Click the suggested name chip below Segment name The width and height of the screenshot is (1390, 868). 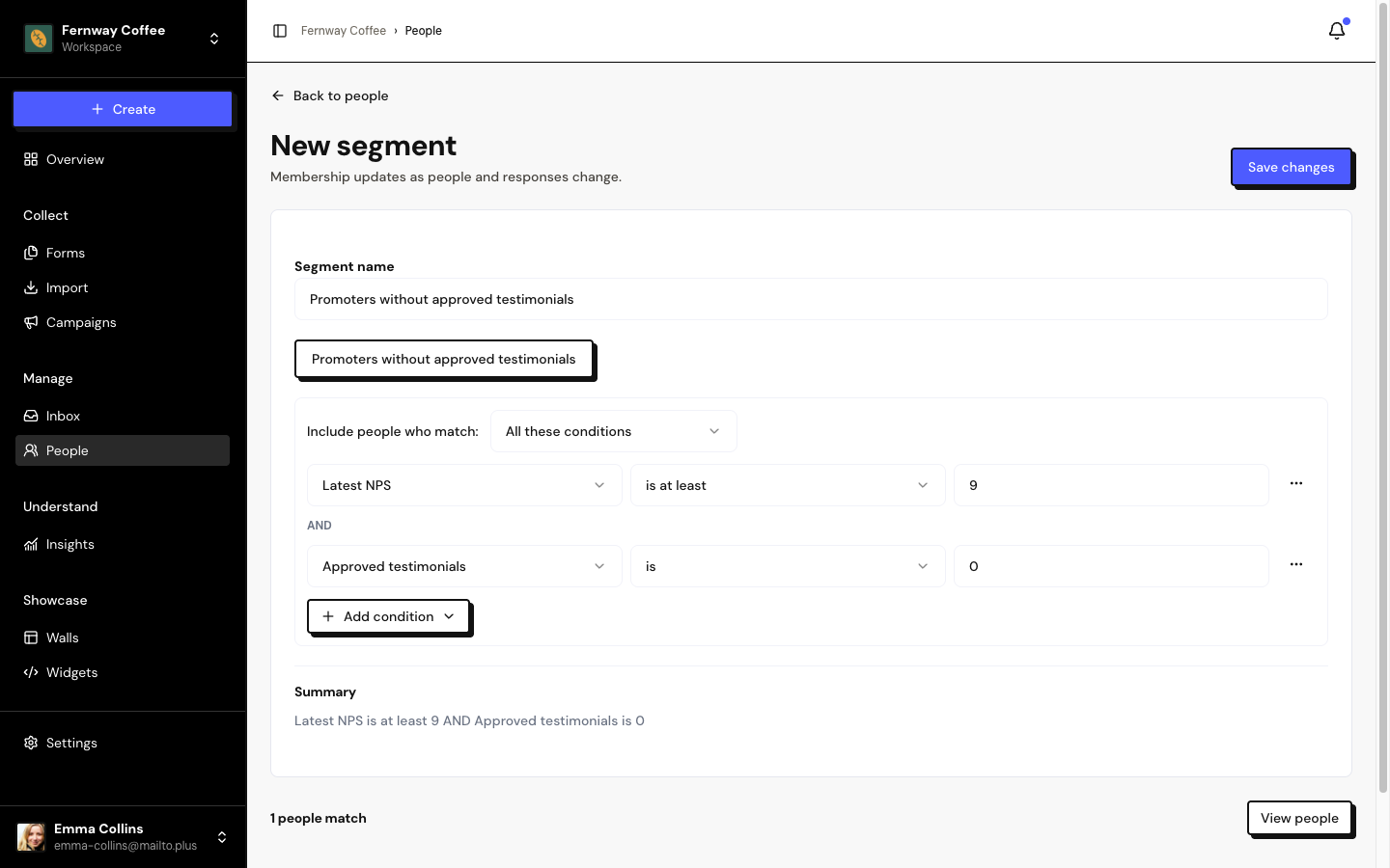[x=443, y=359]
